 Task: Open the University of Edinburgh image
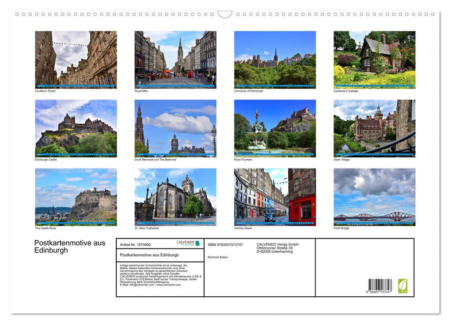coord(275,59)
